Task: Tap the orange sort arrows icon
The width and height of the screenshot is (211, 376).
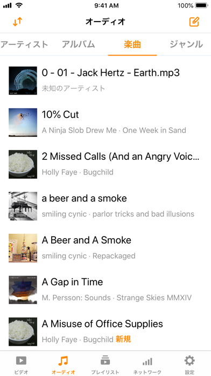Action: pyautogui.click(x=17, y=22)
